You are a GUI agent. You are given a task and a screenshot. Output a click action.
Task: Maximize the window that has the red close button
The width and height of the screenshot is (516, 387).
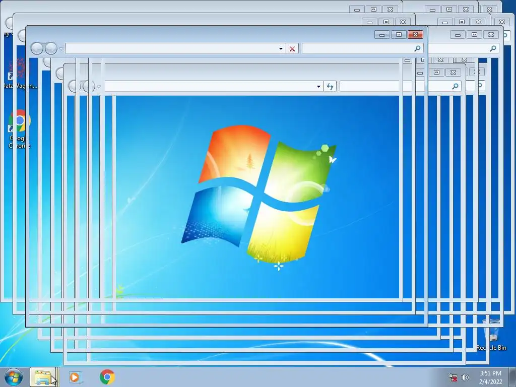(399, 35)
